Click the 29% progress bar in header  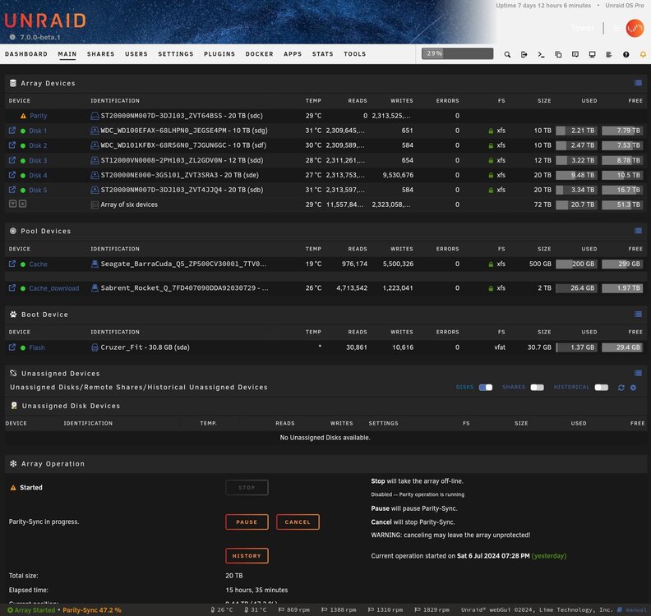(458, 53)
